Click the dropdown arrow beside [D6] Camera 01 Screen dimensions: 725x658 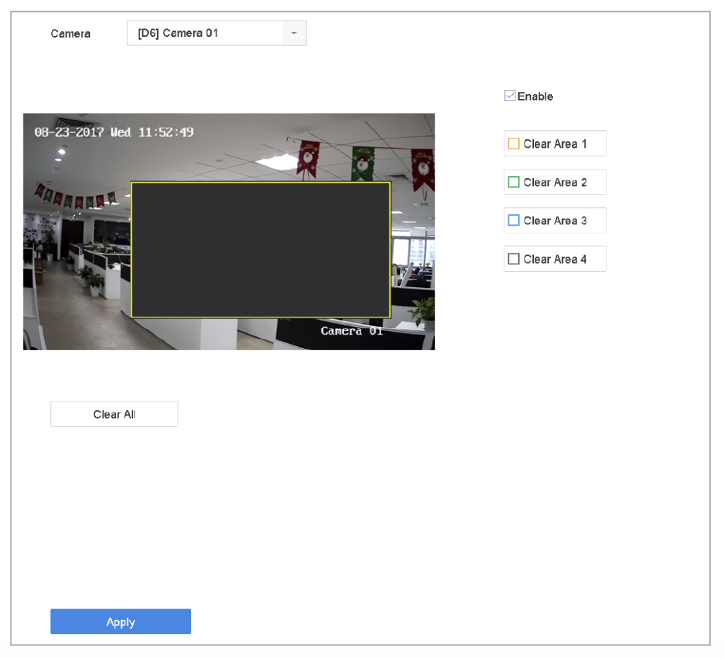(295, 33)
